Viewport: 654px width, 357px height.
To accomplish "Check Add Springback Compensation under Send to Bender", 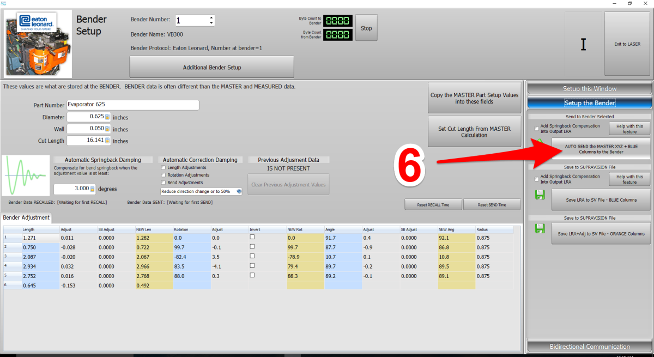I will pos(537,129).
